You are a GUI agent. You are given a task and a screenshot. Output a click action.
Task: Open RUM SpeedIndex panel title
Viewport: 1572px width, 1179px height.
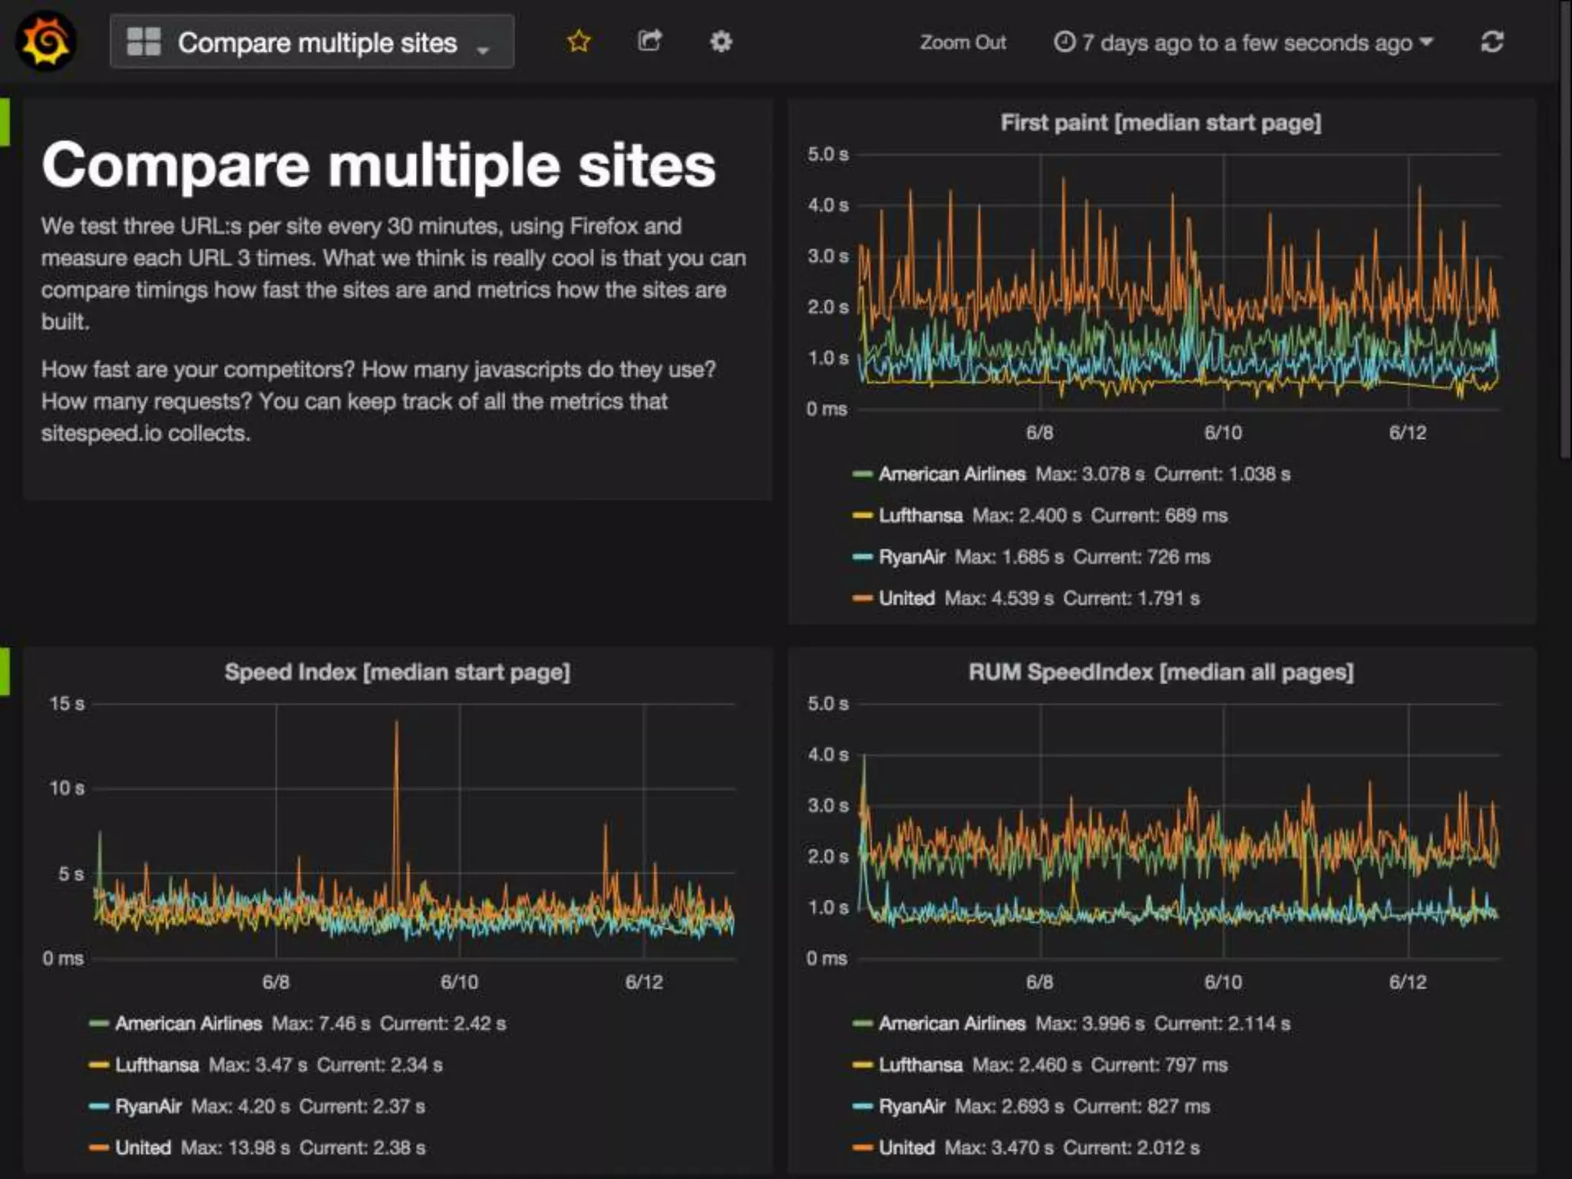[1161, 672]
